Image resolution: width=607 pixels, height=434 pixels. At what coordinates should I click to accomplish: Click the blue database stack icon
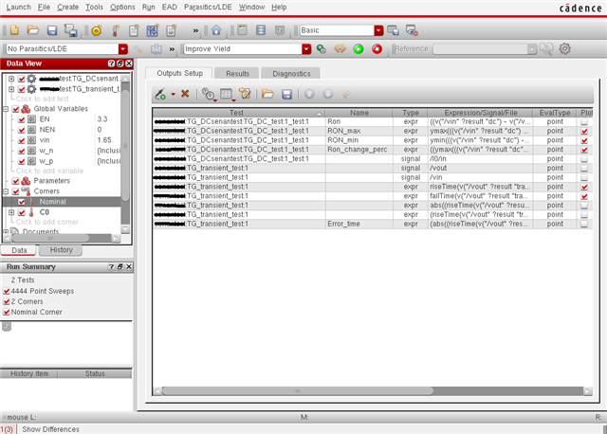pyautogui.click(x=261, y=30)
